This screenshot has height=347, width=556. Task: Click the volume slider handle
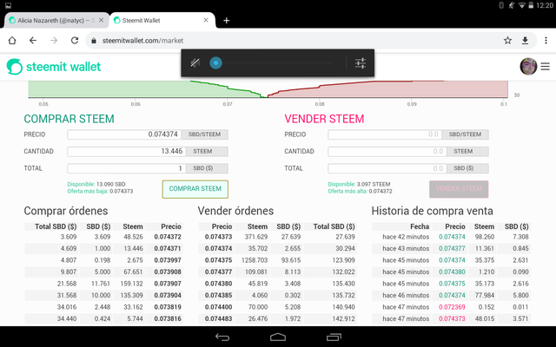tap(215, 63)
